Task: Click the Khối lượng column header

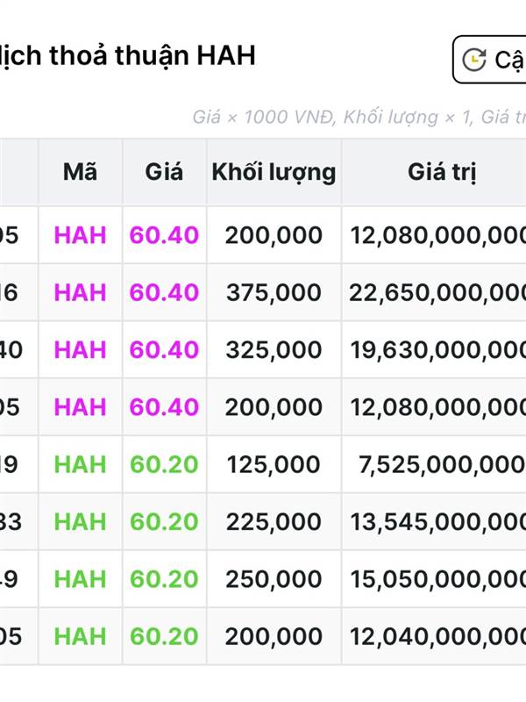Action: (x=274, y=172)
